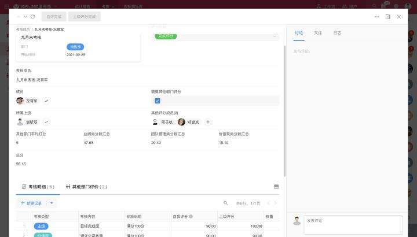Screen dimensions: 417x237
Task: Go to the next table page arrow
Action: [x=276, y=203]
